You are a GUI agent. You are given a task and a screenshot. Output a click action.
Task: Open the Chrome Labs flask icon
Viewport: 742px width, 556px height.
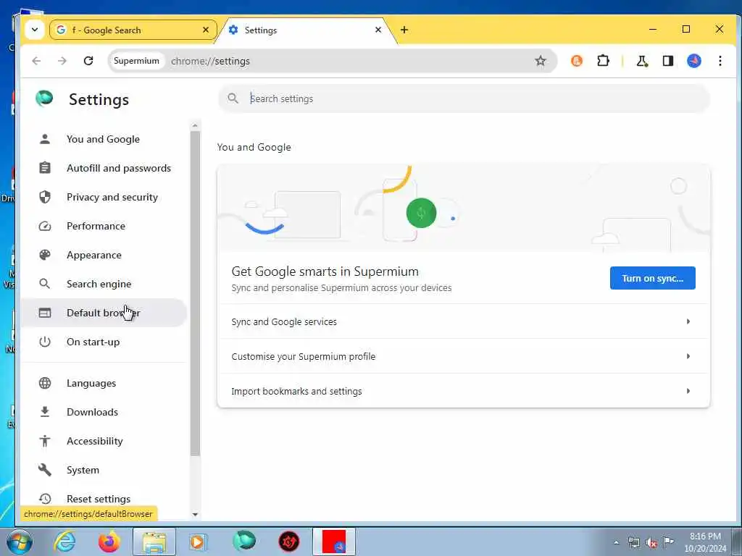(x=642, y=61)
